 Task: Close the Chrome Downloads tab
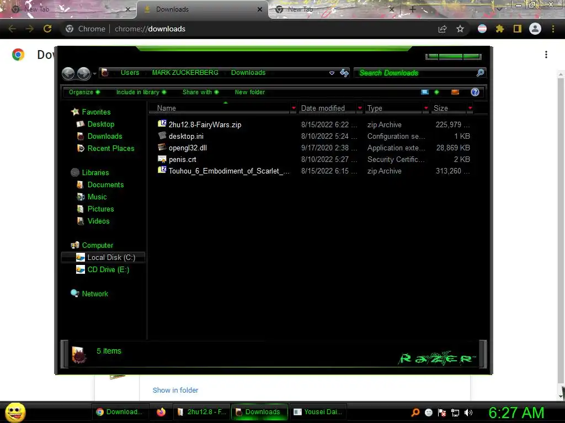coord(259,9)
